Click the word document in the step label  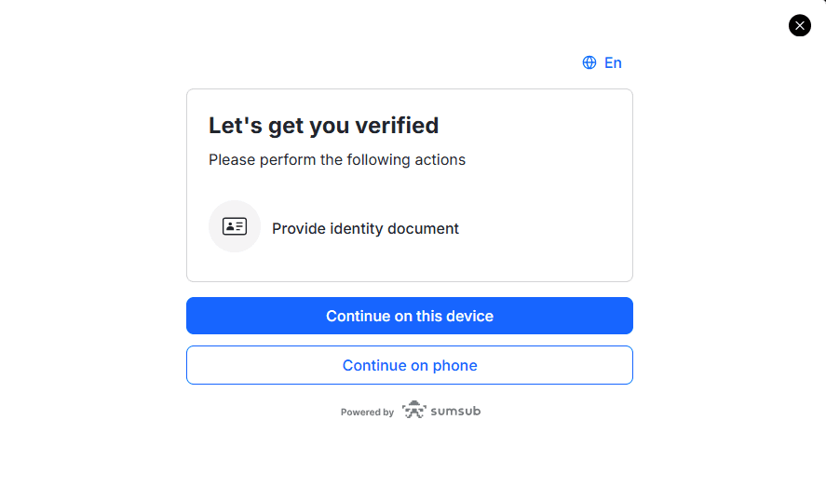click(423, 229)
